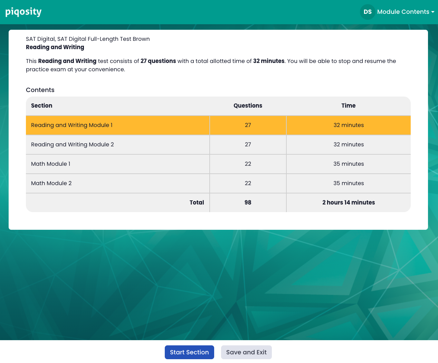This screenshot has height=363, width=438.
Task: Expand the Module Contents dropdown
Action: [x=406, y=12]
